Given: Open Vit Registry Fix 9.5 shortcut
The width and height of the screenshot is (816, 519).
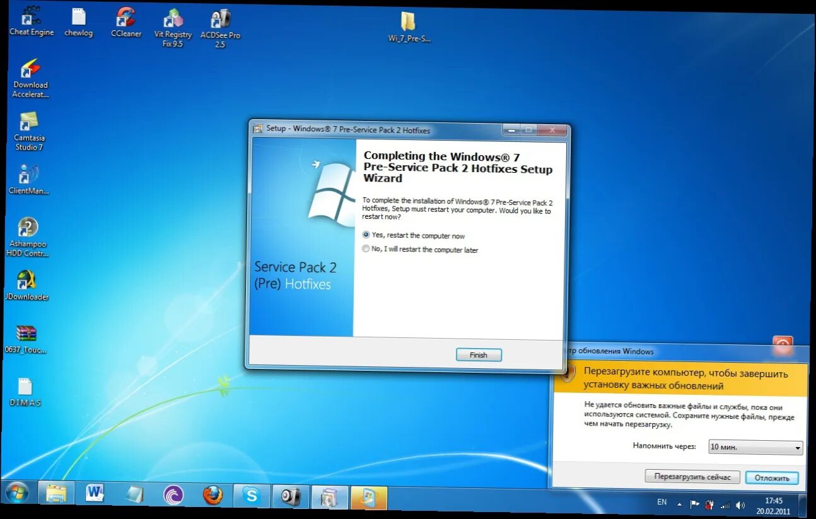Looking at the screenshot, I should 173,28.
